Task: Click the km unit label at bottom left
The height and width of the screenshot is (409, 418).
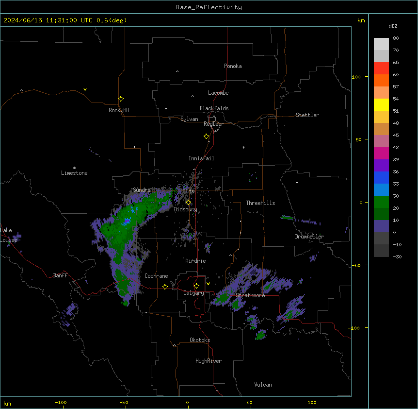Action: click(7, 403)
